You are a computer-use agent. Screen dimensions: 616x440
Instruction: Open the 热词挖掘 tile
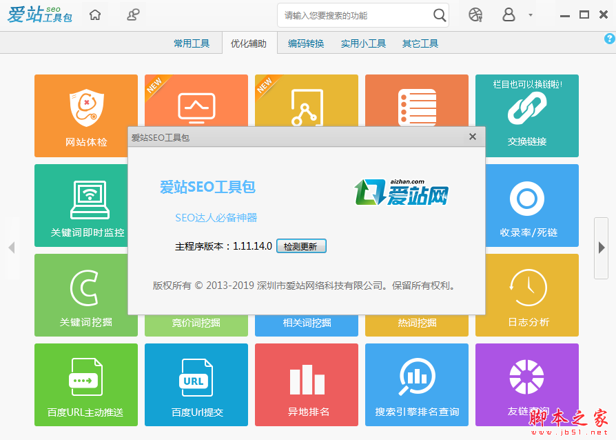coord(417,326)
